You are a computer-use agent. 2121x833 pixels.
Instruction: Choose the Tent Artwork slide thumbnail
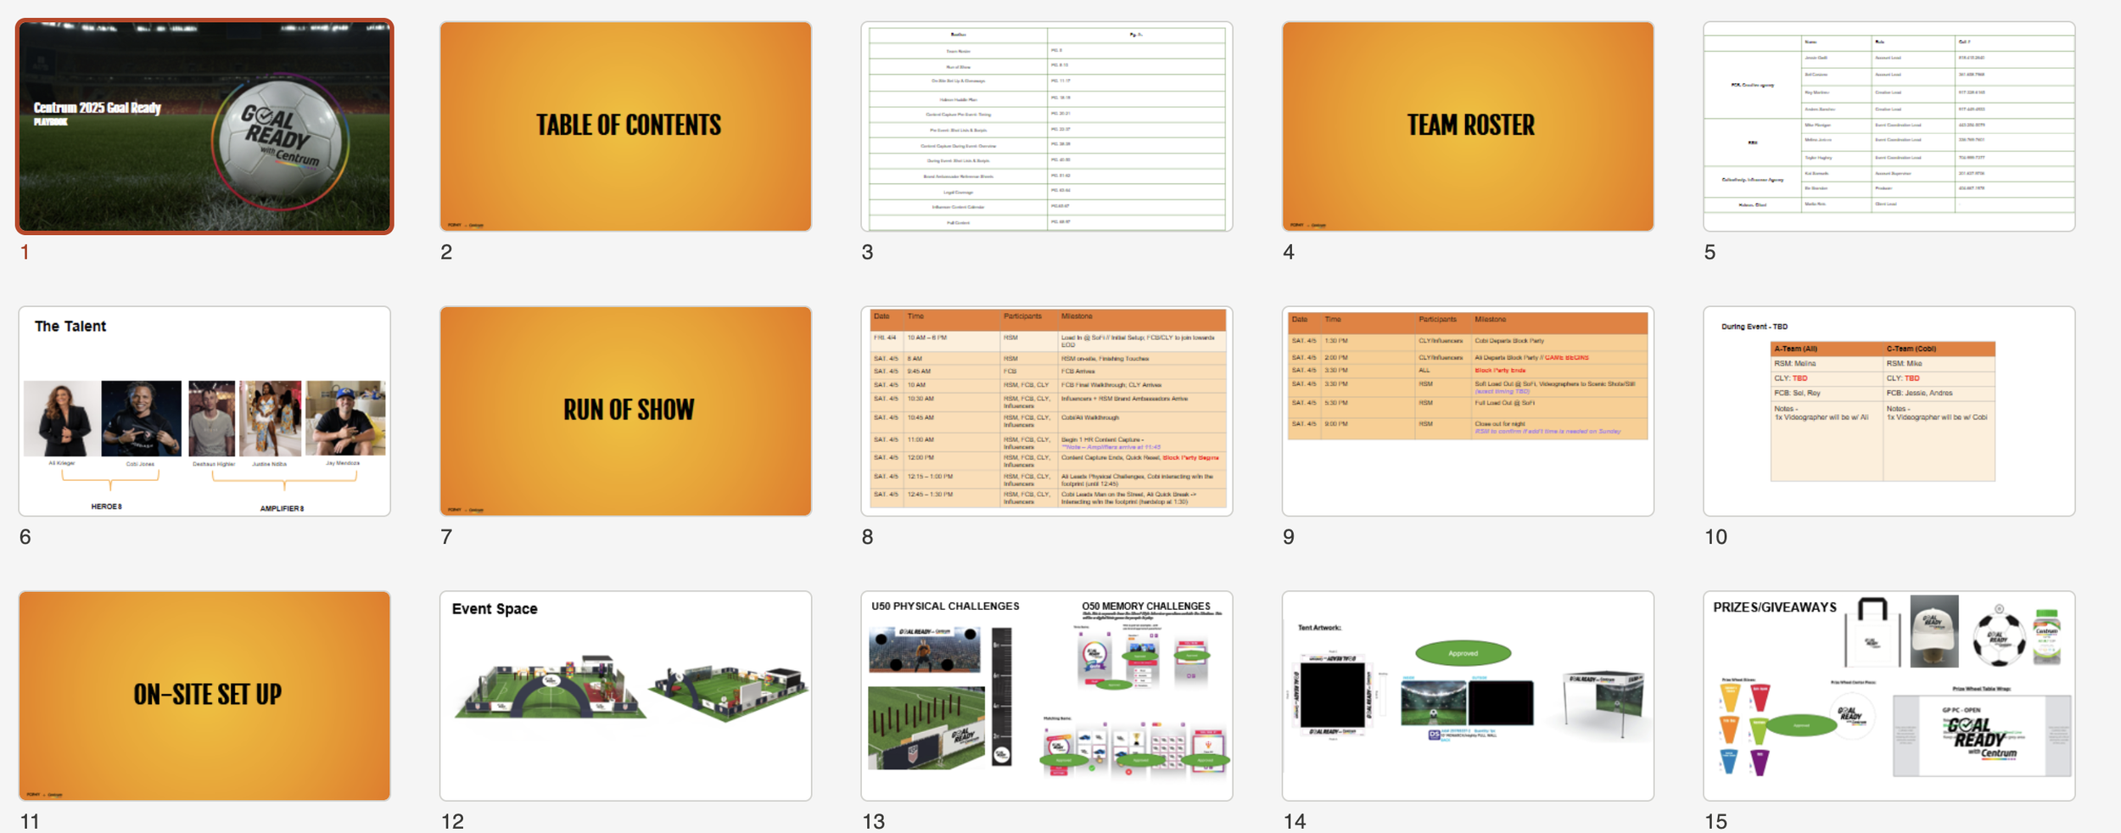coord(1468,696)
